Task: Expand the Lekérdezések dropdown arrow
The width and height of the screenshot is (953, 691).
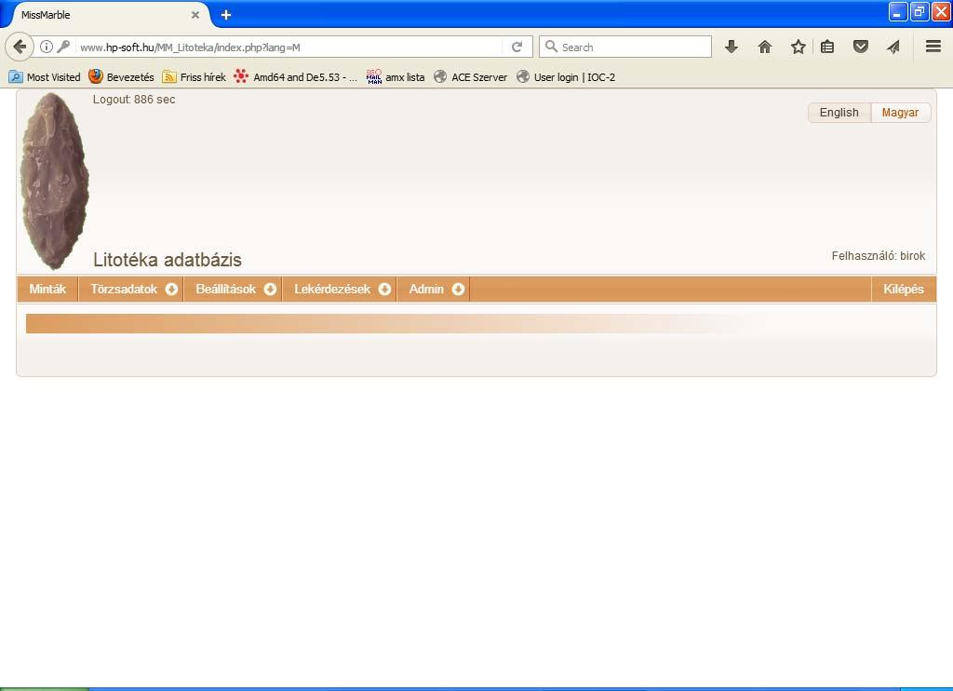Action: click(384, 290)
